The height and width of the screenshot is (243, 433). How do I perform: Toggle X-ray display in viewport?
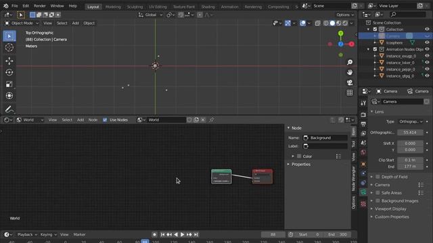317,23
